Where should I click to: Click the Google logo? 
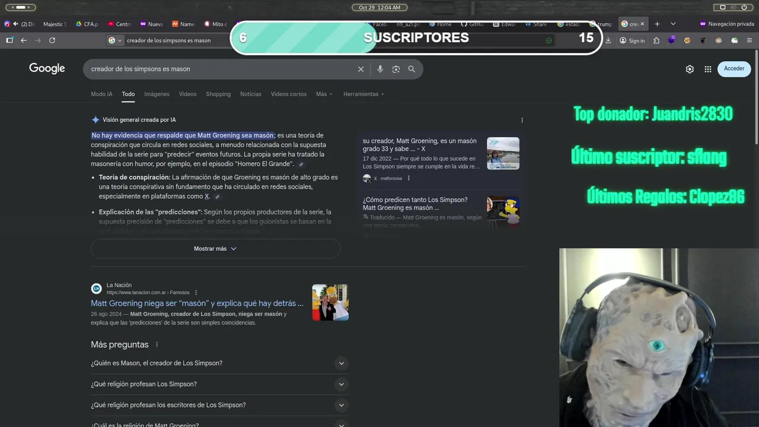click(x=47, y=68)
